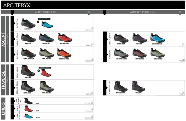186x121 pixels.
Task: Click the Size marker in Women's Products header
Action: [x=180, y=12]
